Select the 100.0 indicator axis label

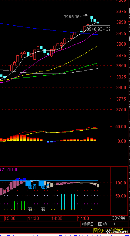pos(121,183)
